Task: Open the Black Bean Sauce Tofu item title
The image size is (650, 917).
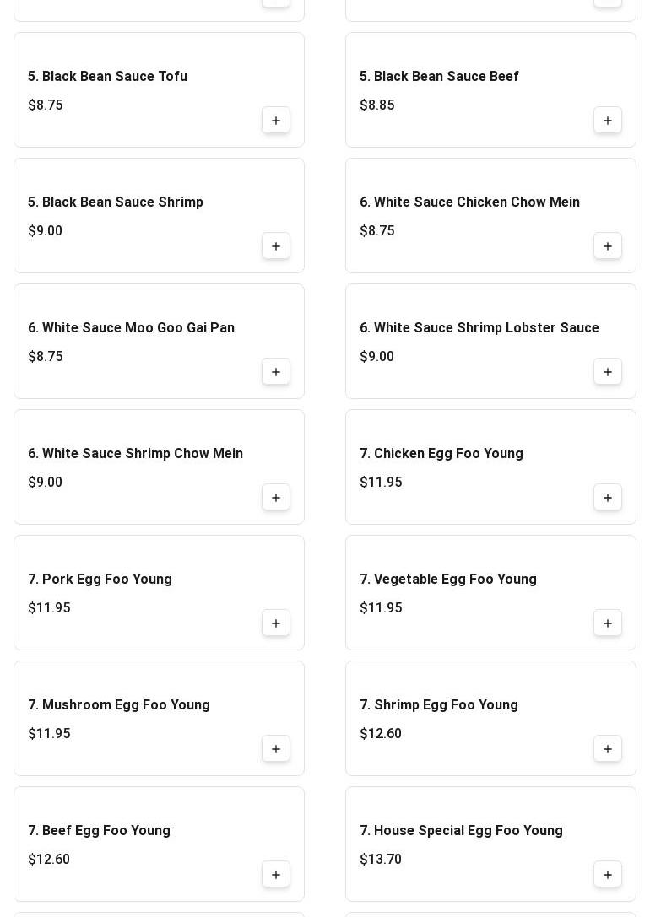Action: 108,76
